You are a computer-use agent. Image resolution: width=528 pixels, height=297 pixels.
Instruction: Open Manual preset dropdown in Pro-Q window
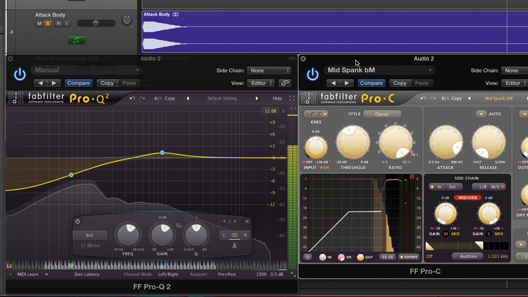86,70
